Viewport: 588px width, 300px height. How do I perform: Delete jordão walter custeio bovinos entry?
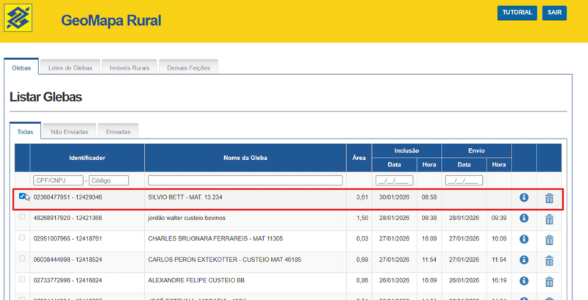[x=549, y=219]
